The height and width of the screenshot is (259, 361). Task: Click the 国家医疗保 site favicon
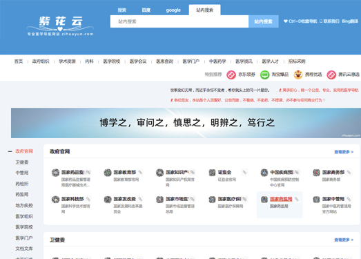[212, 199]
